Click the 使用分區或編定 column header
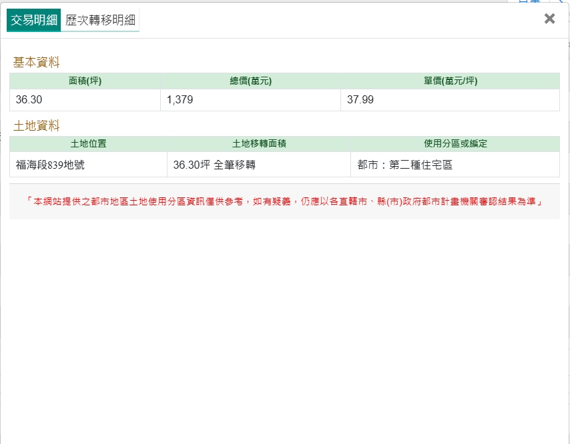The image size is (570, 444). click(455, 144)
